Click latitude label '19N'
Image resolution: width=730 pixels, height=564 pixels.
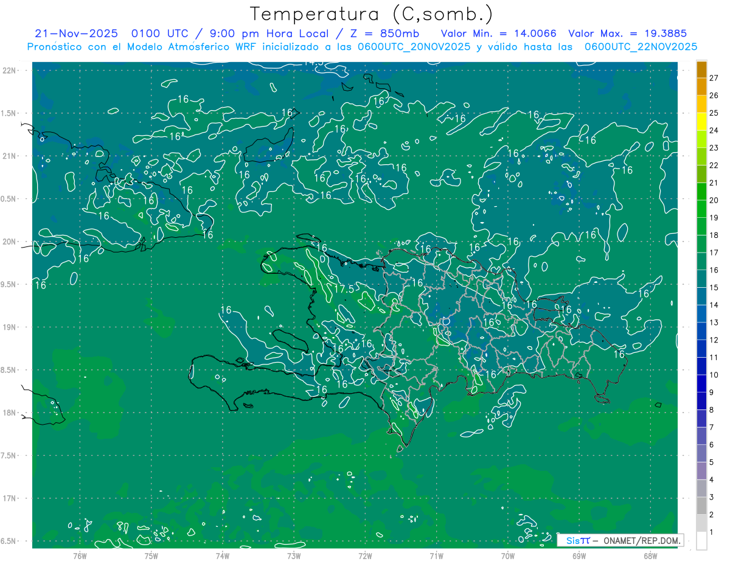pos(10,327)
